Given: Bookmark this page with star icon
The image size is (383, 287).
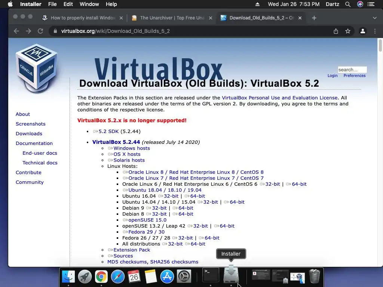Looking at the screenshot, I should click(x=348, y=31).
